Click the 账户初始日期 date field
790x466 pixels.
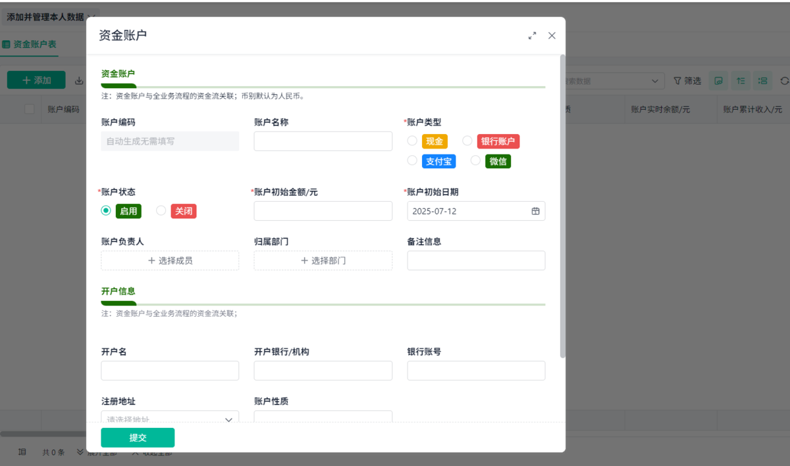476,211
